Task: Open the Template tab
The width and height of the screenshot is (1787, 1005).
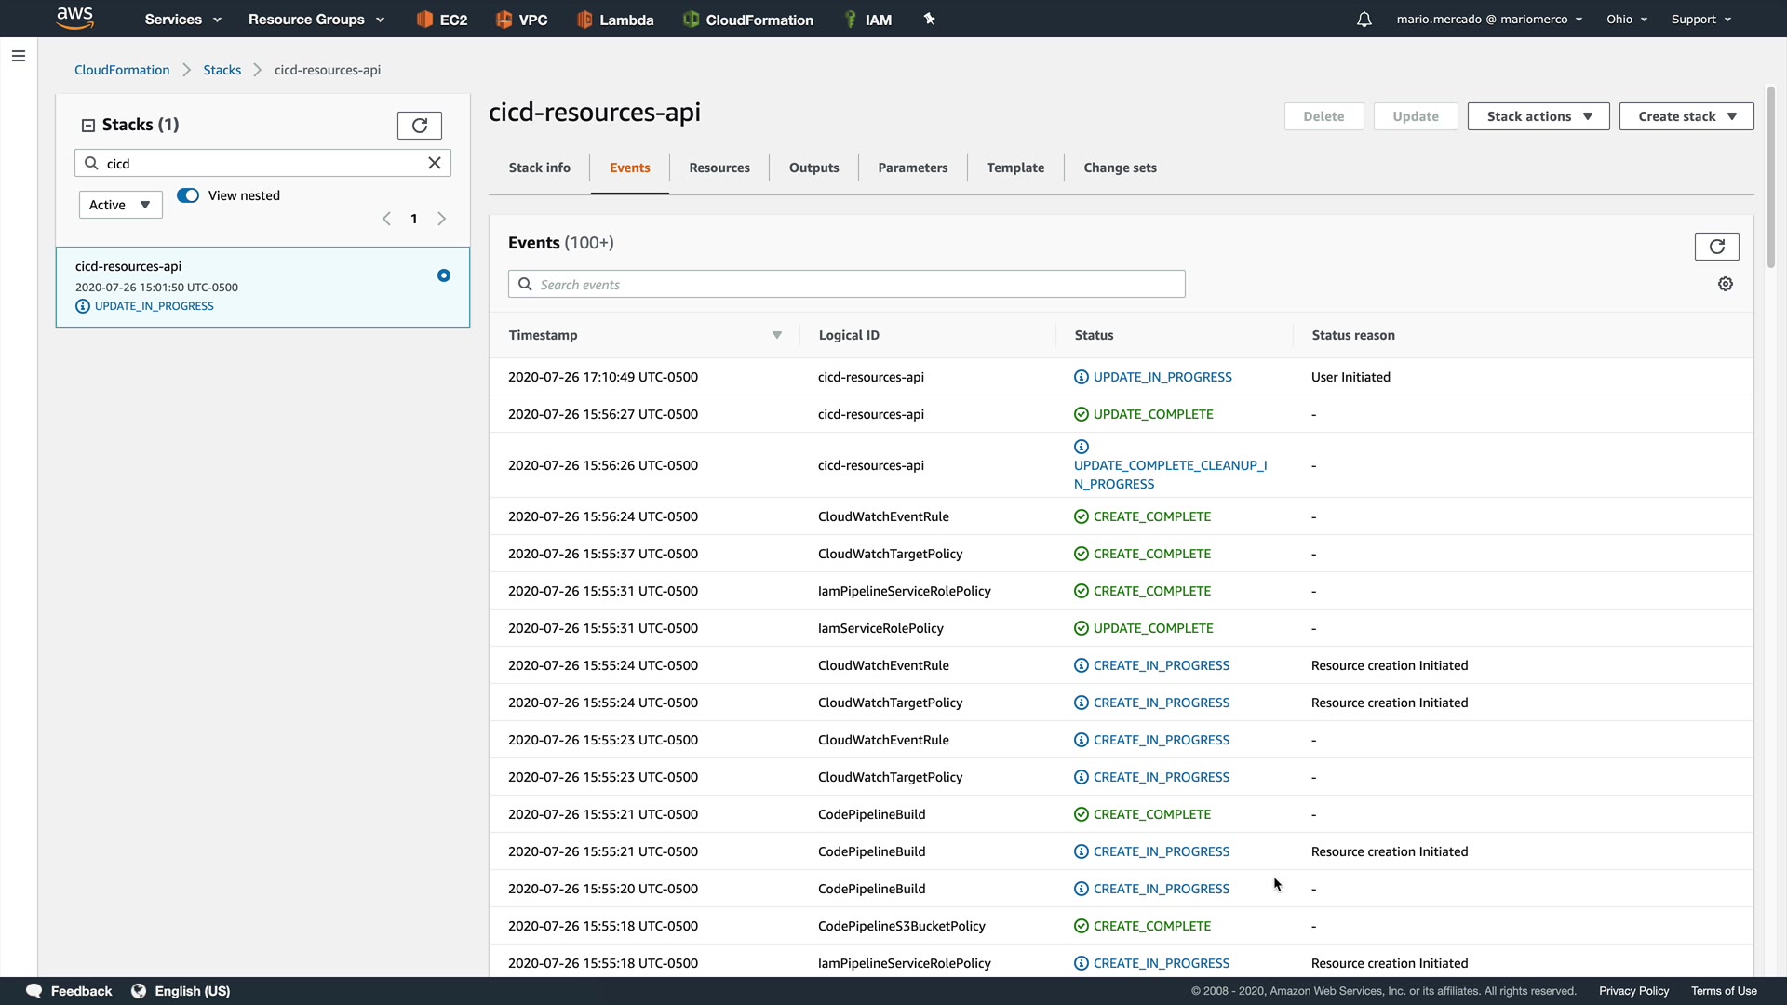Action: (x=1014, y=167)
